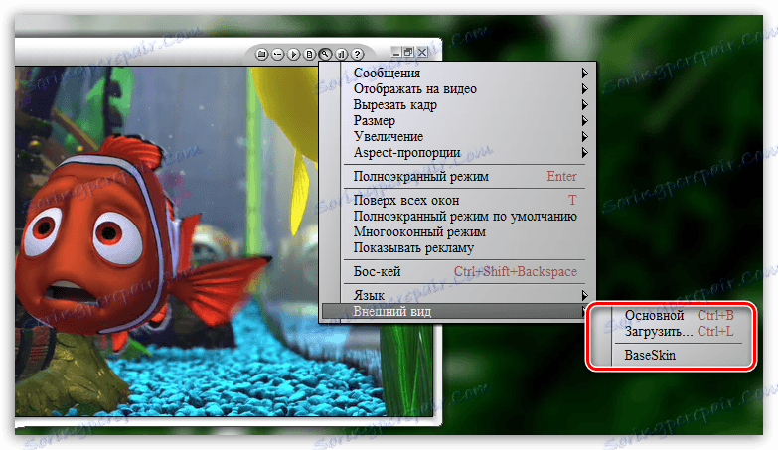
Task: Open the Язык submenu
Action: click(x=457, y=295)
